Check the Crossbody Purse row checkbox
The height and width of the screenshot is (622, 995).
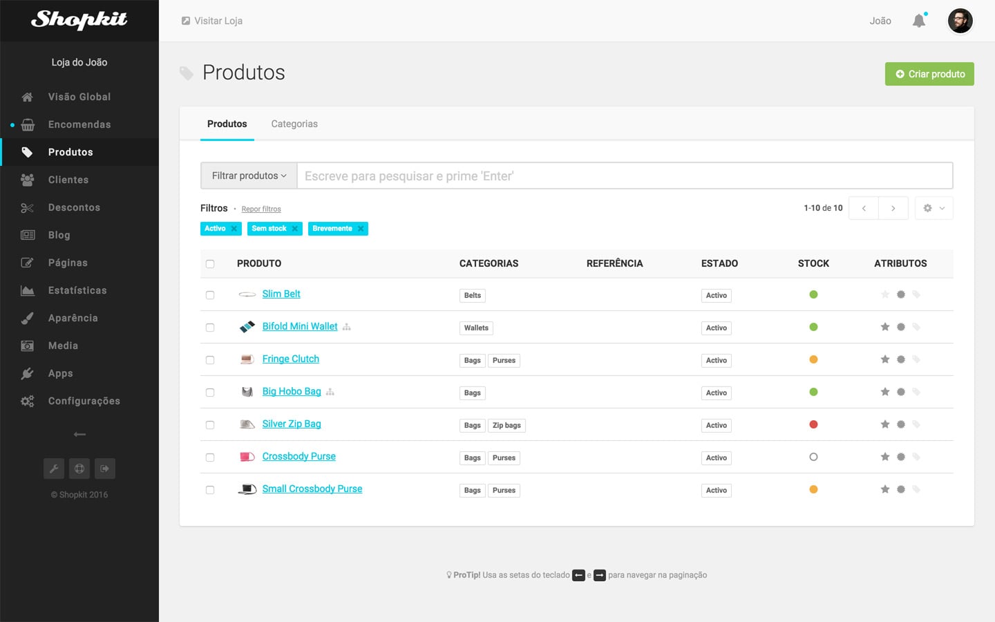coord(210,457)
